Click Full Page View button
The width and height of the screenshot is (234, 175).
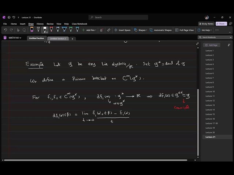184,30
